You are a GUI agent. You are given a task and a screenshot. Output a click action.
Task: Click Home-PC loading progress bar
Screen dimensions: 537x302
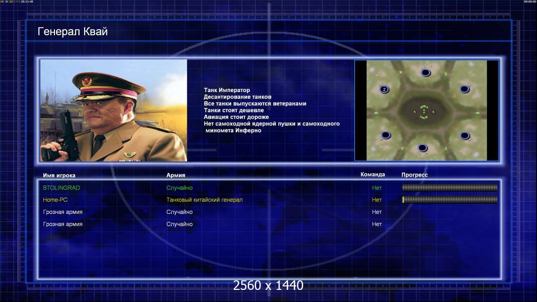click(x=450, y=200)
